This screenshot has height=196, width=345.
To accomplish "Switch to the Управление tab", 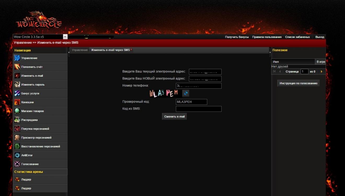I will (80, 50).
